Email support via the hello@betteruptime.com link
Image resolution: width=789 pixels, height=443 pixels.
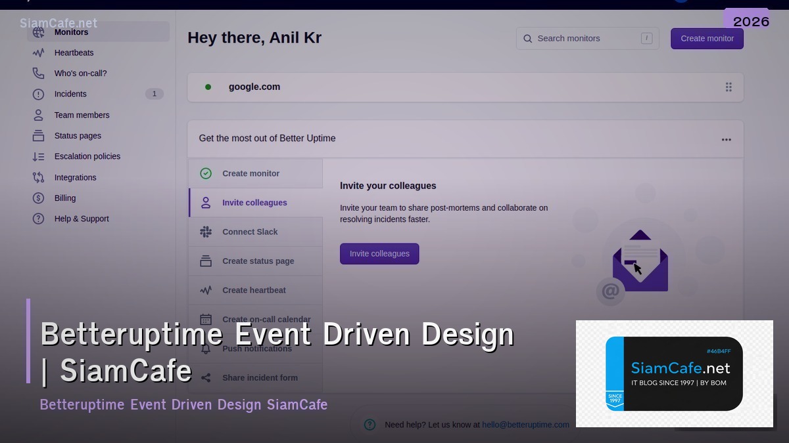(525, 425)
